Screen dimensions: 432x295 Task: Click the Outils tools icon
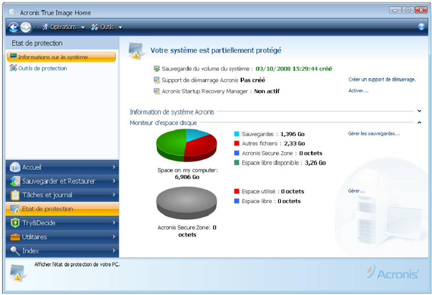tap(94, 27)
